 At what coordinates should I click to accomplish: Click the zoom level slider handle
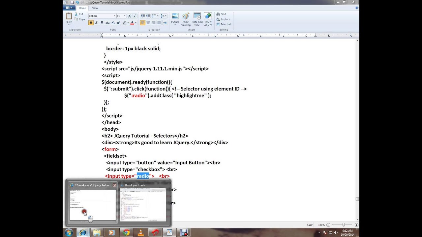344,225
